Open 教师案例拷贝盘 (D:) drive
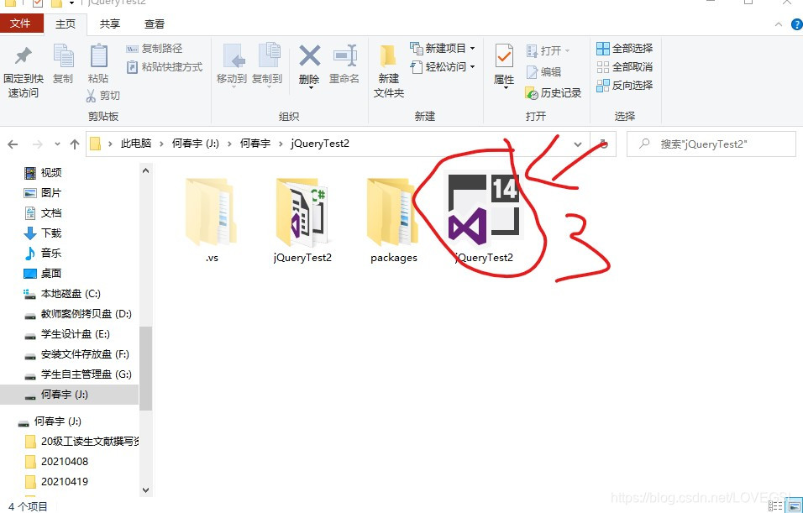The image size is (803, 513). tap(77, 314)
